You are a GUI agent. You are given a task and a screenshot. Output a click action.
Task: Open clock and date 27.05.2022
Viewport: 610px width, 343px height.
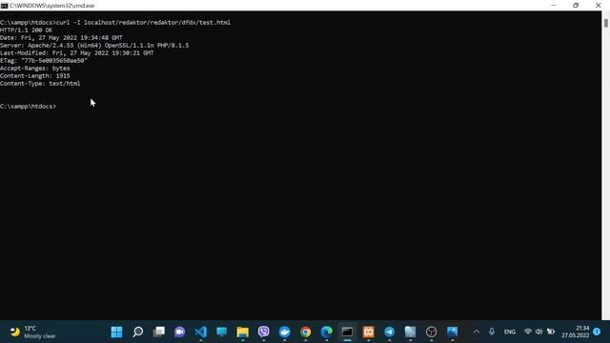[x=576, y=332]
